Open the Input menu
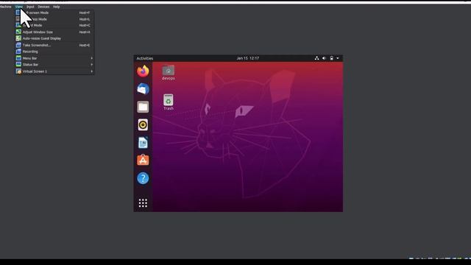The height and width of the screenshot is (265, 471). pyautogui.click(x=30, y=7)
